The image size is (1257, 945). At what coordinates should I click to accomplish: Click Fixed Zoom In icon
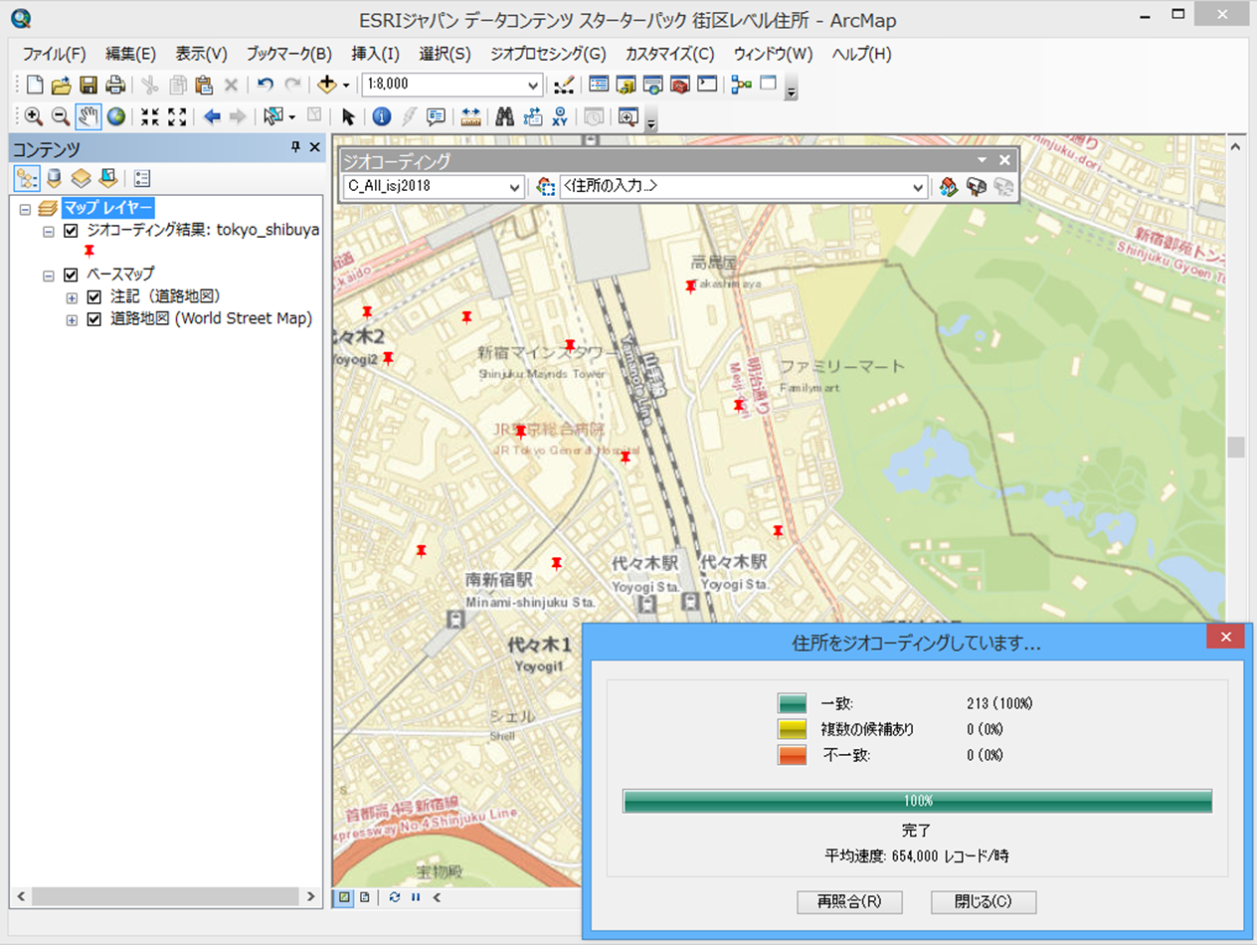coord(150,116)
